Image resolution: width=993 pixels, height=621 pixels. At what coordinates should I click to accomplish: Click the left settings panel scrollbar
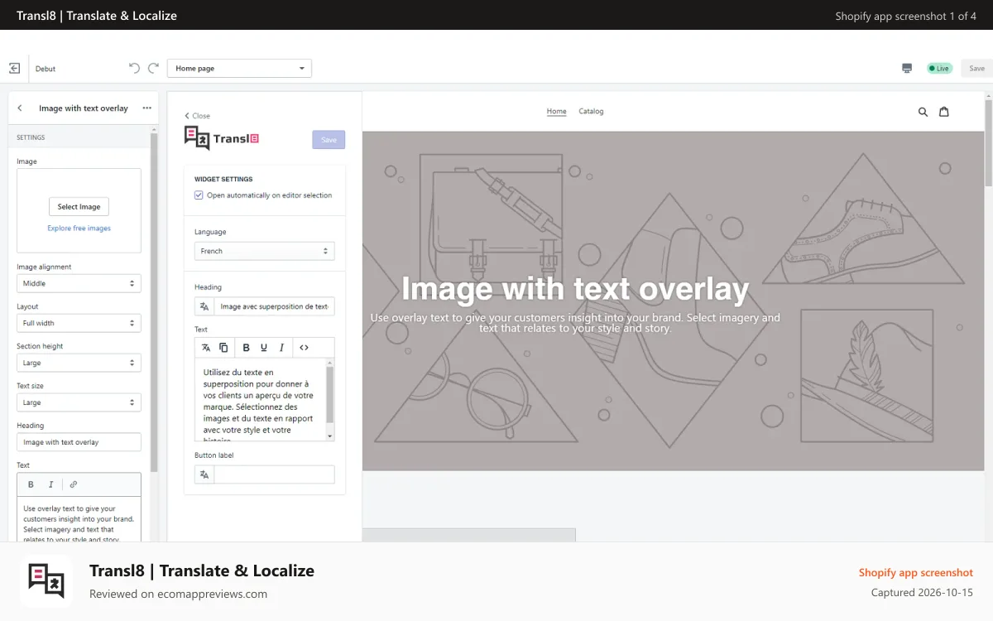click(154, 302)
